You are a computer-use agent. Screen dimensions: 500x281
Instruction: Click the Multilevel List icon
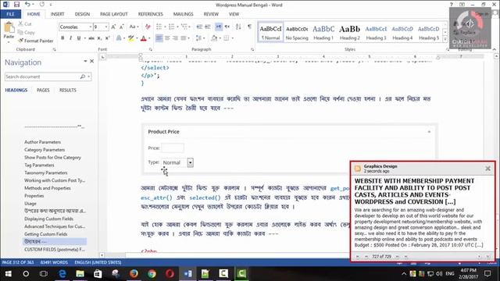point(184,27)
